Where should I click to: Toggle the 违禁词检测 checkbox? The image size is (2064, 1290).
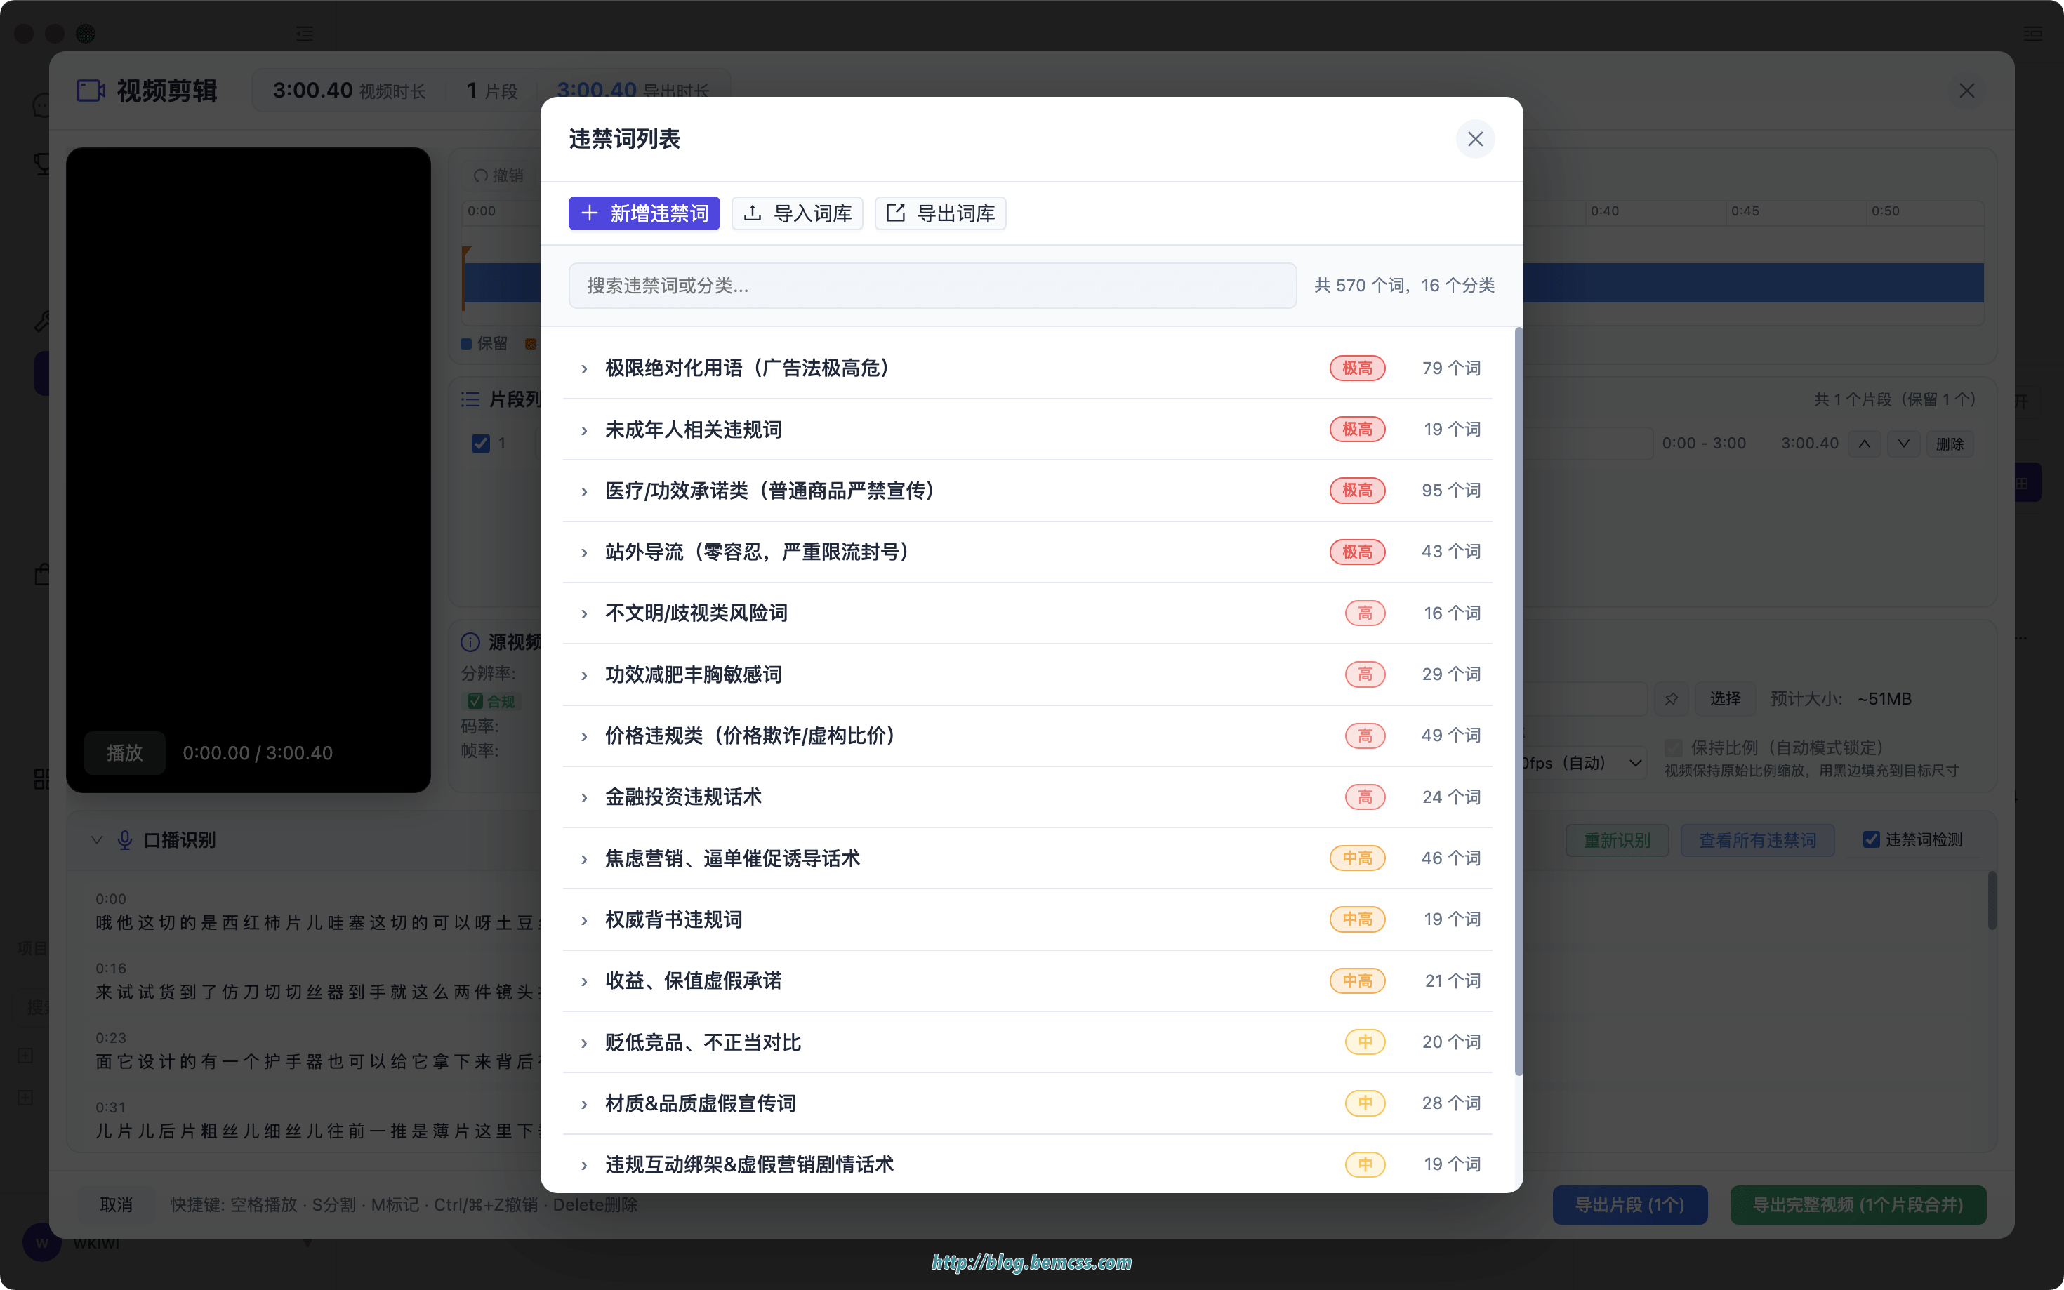[1871, 840]
